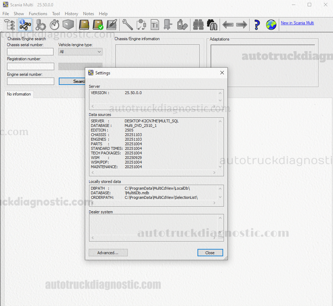Open the brown notebook icon
Screen dimensions: 333x306
84,25
